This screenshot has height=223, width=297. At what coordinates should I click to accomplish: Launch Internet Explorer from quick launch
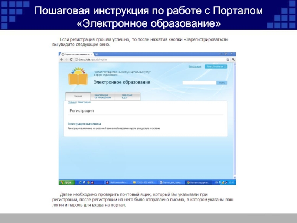(x=80, y=182)
